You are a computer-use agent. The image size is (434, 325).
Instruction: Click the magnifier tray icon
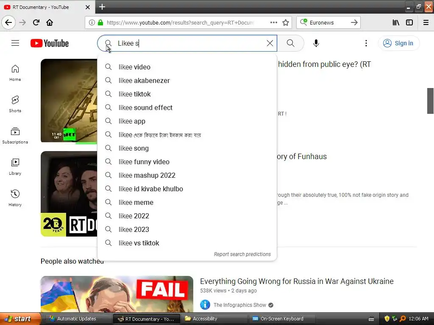pos(403,319)
